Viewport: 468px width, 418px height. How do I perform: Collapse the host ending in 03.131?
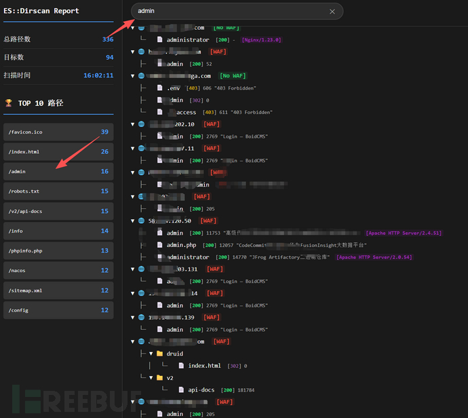pos(133,269)
